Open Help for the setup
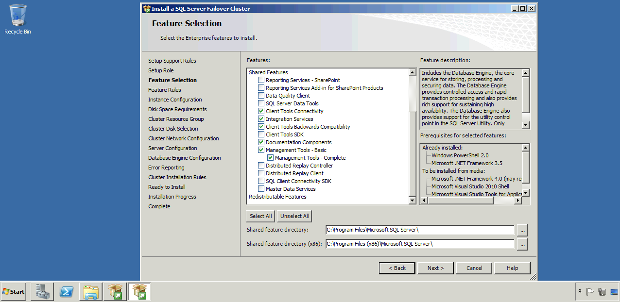Screen dimensions: 620x302 tap(512, 268)
